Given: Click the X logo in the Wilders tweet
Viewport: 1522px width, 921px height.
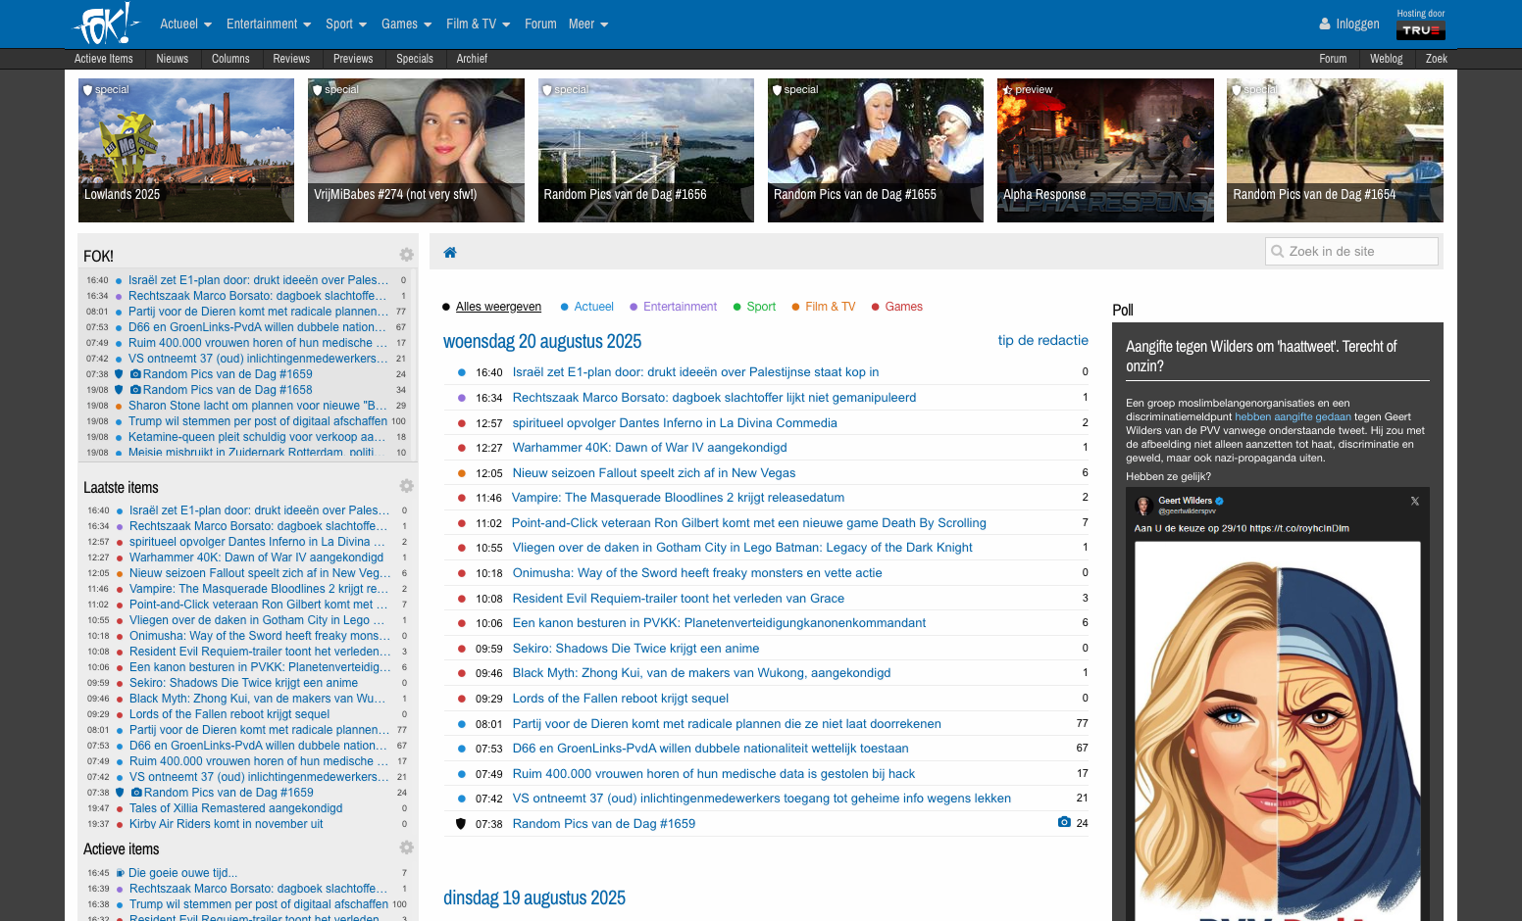Looking at the screenshot, I should tap(1414, 501).
